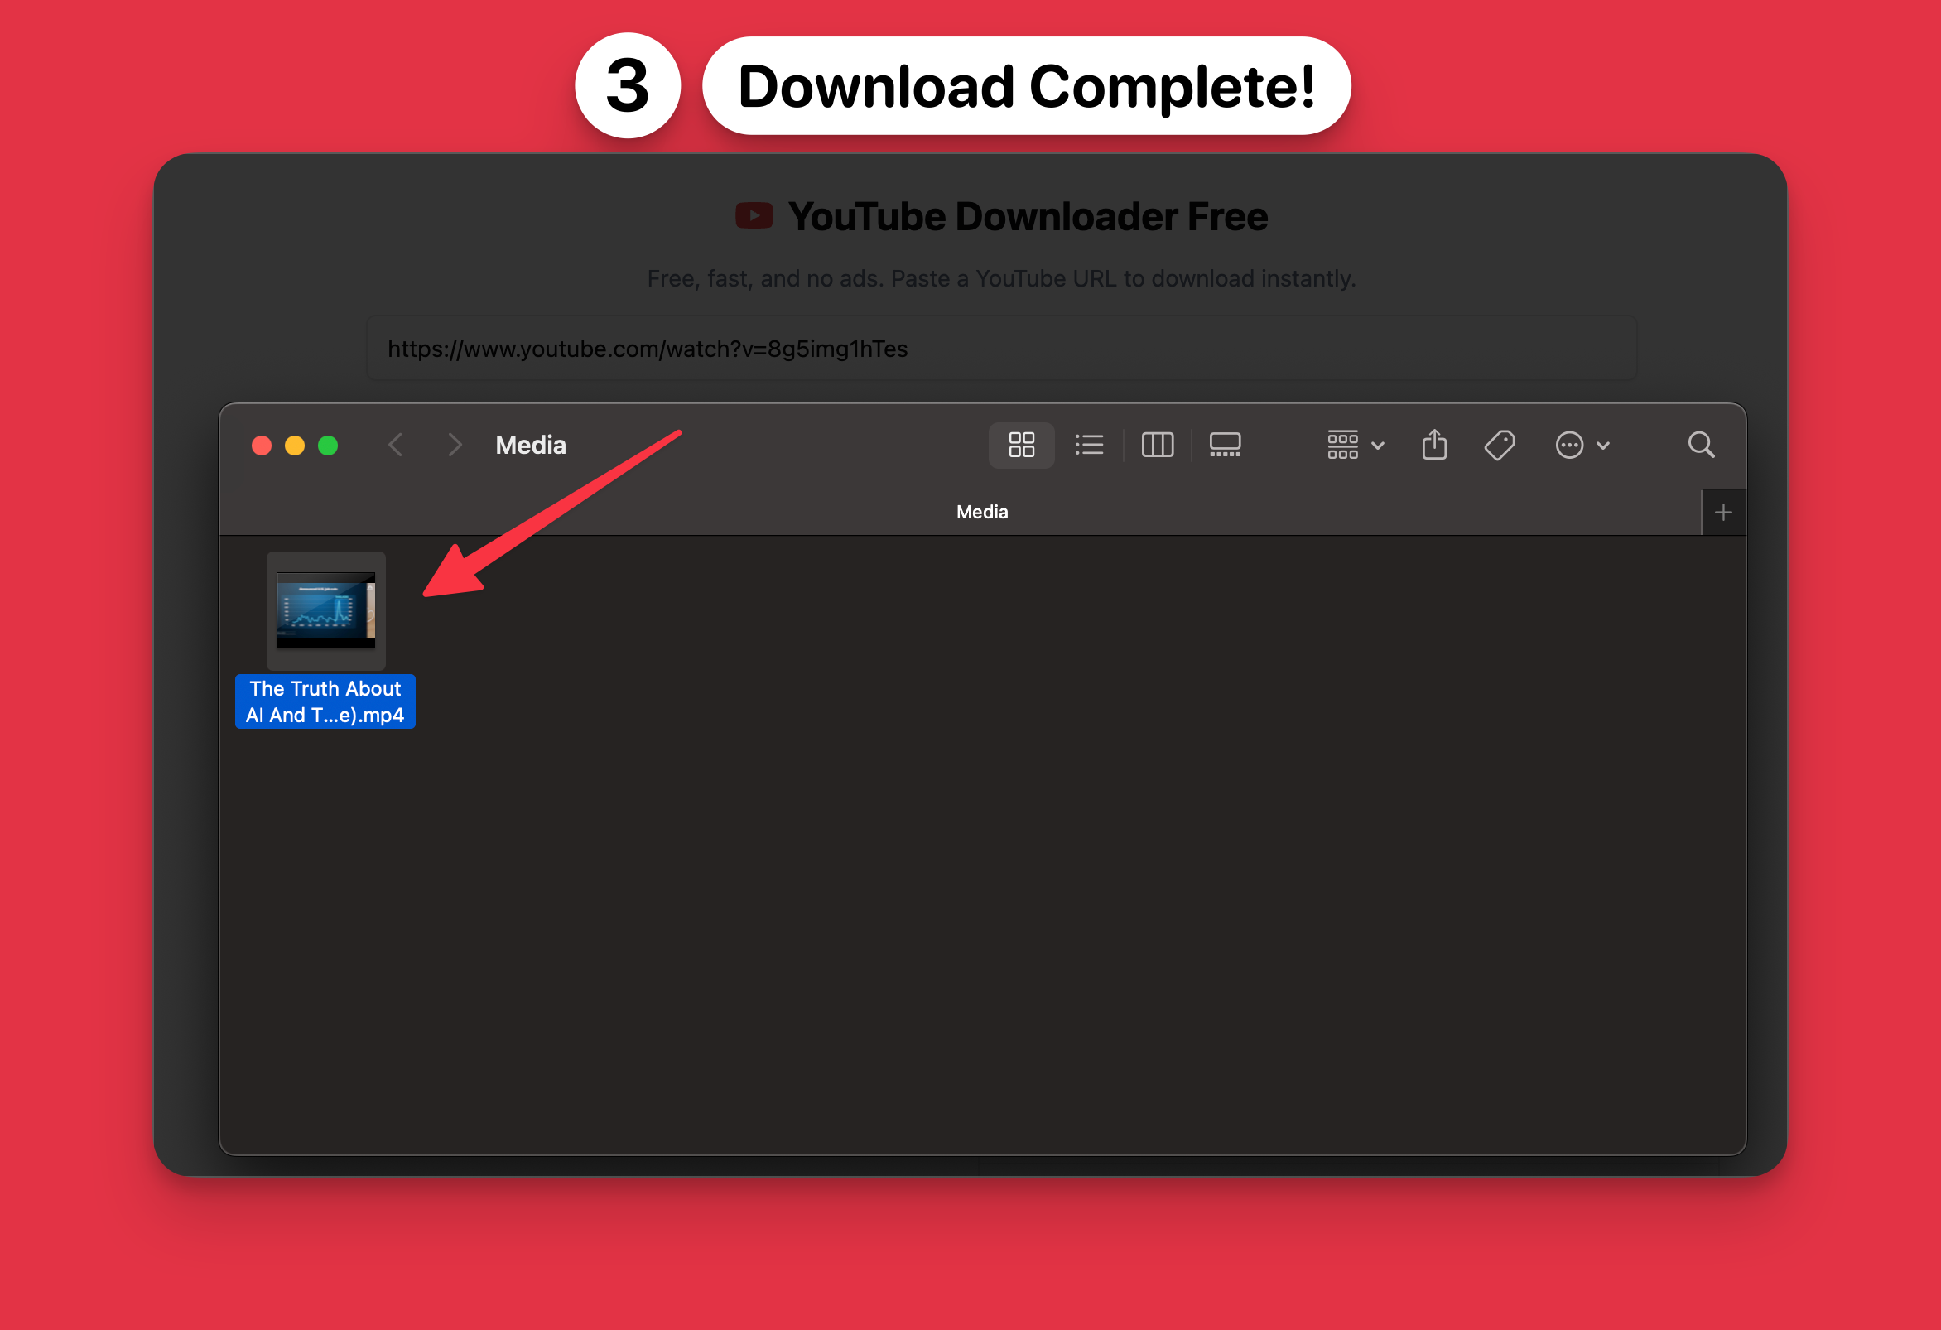The height and width of the screenshot is (1330, 1941).
Task: Switch to gallery view
Action: (1225, 445)
